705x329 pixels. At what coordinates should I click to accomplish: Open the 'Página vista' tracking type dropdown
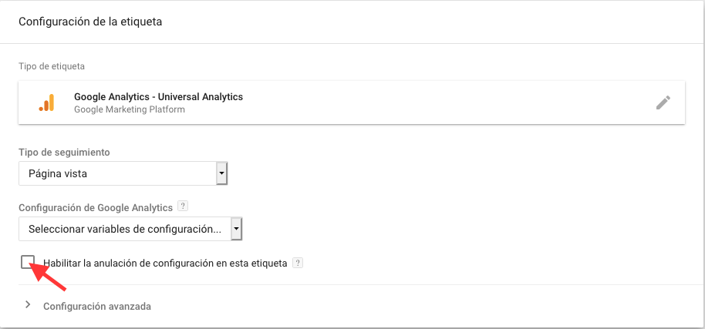pos(123,173)
